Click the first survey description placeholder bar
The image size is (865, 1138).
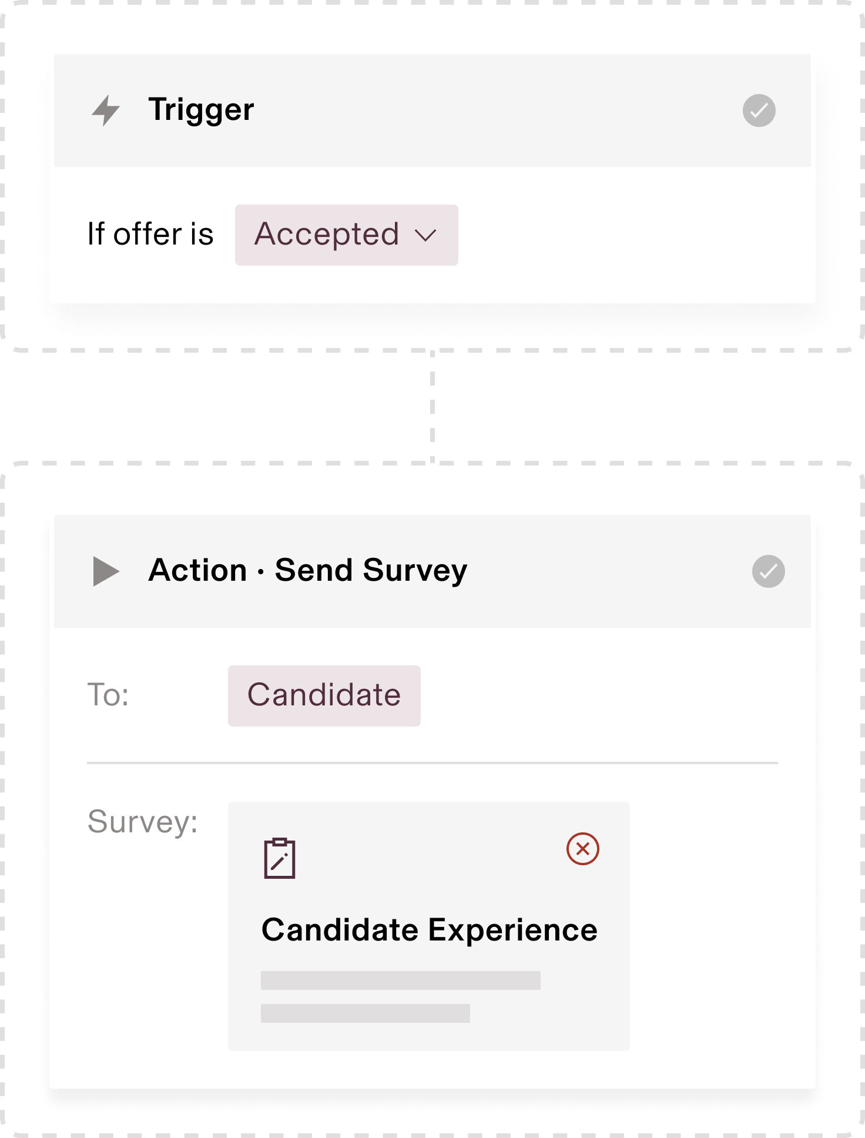pyautogui.click(x=401, y=980)
